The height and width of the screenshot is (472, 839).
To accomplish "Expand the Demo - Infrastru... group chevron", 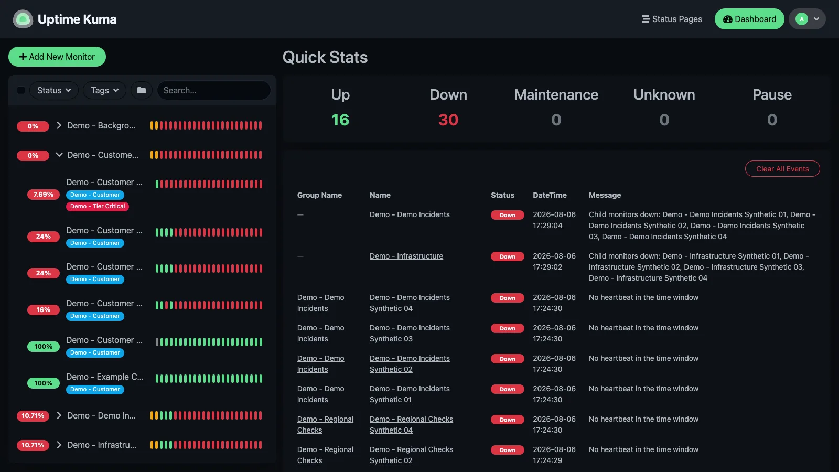I will coord(59,445).
